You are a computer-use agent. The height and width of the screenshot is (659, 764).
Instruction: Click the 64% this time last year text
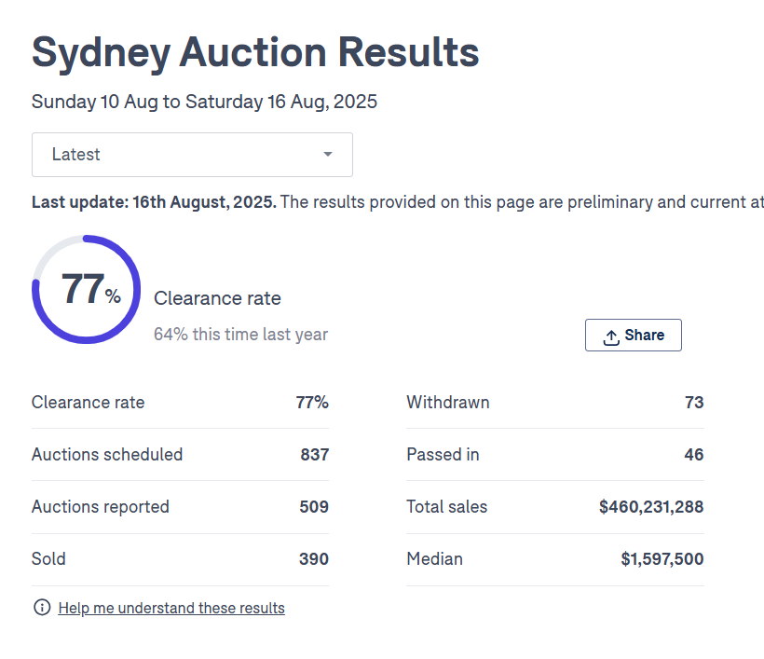240,334
